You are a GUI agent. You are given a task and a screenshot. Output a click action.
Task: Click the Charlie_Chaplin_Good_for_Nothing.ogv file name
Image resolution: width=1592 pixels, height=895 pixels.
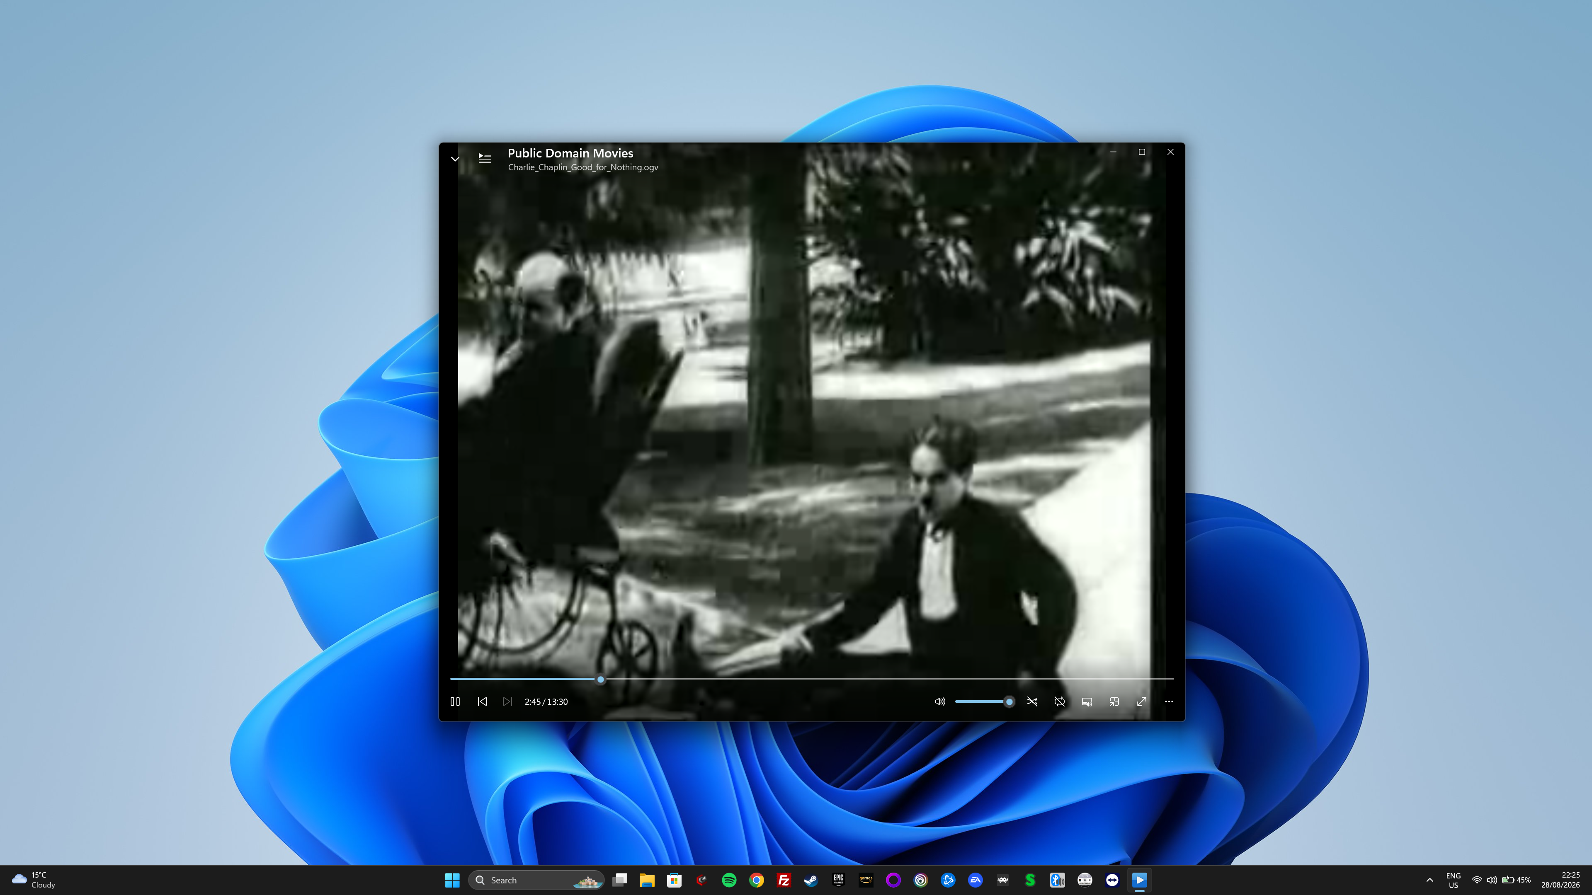tap(583, 167)
